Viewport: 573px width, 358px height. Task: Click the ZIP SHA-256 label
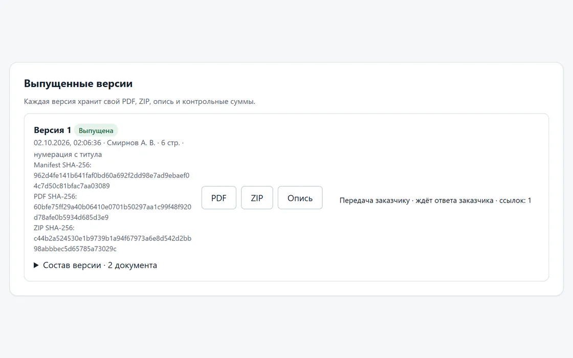(x=54, y=228)
